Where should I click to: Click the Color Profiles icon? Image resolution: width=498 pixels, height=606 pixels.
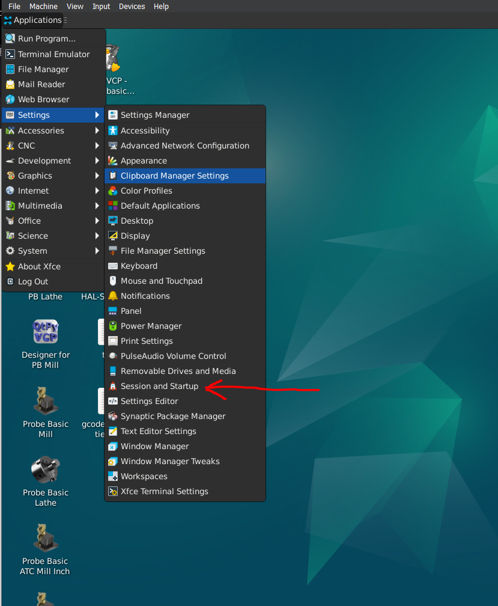[113, 191]
